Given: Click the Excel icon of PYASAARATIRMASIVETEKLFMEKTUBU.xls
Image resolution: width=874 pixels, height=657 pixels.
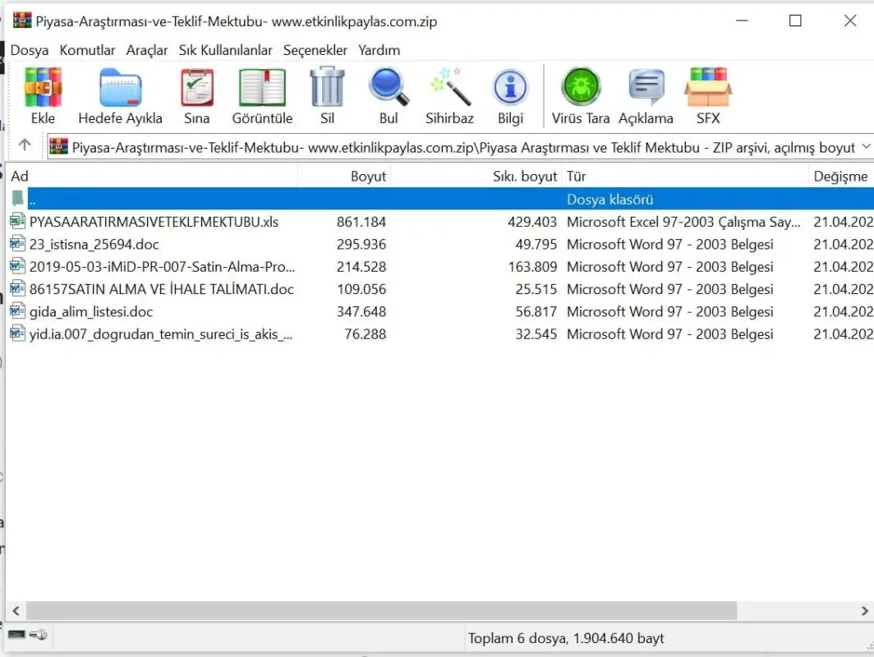Looking at the screenshot, I should coord(18,221).
